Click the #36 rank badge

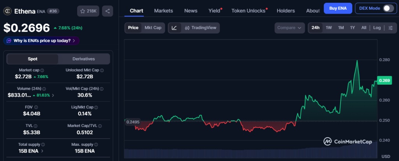pyautogui.click(x=53, y=11)
